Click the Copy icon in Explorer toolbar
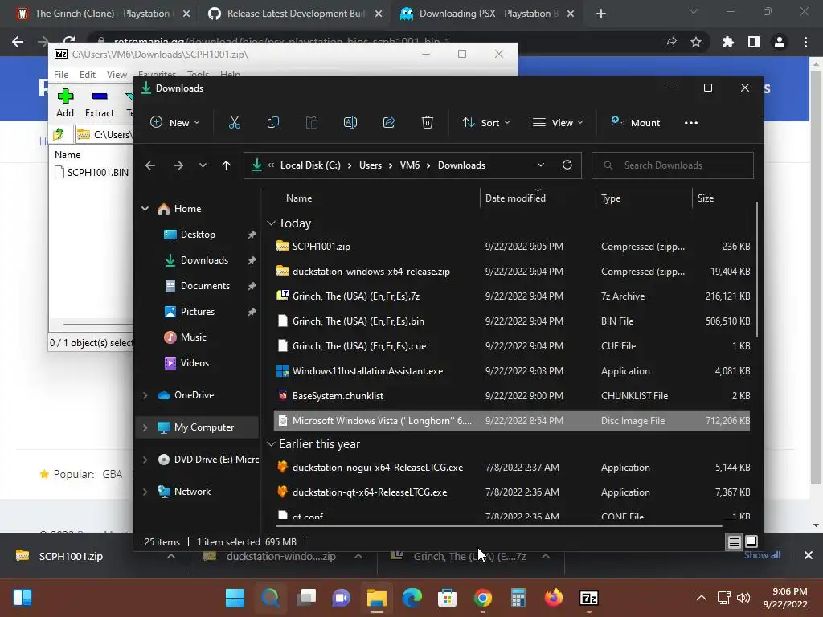Viewport: 823px width, 617px height. pos(273,122)
